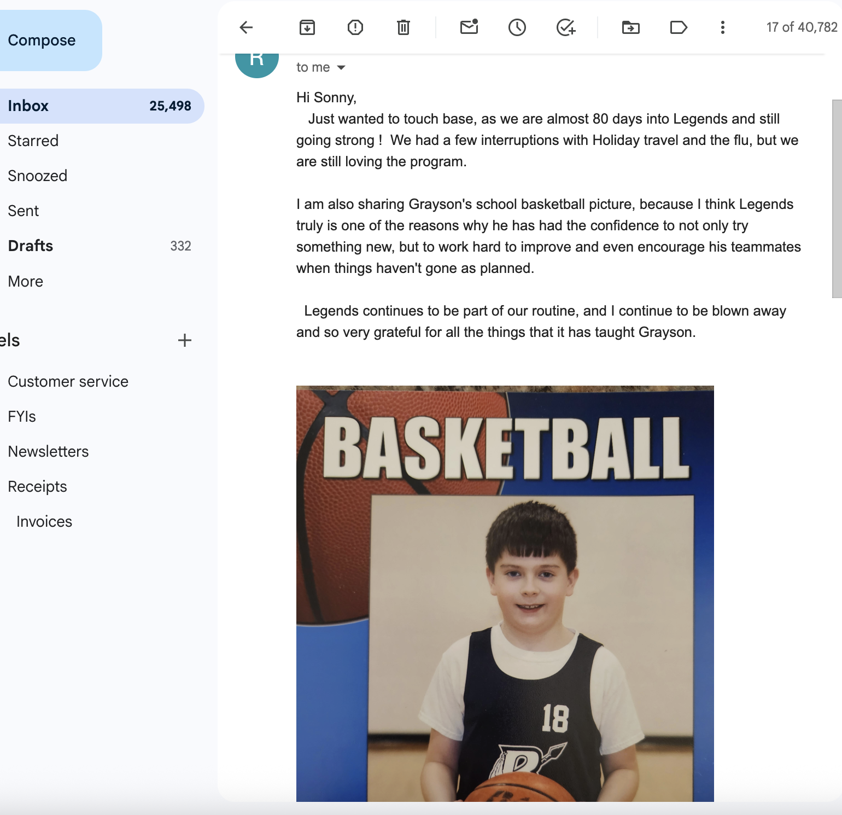Click the '17 of 40,782' message counter

tap(802, 27)
